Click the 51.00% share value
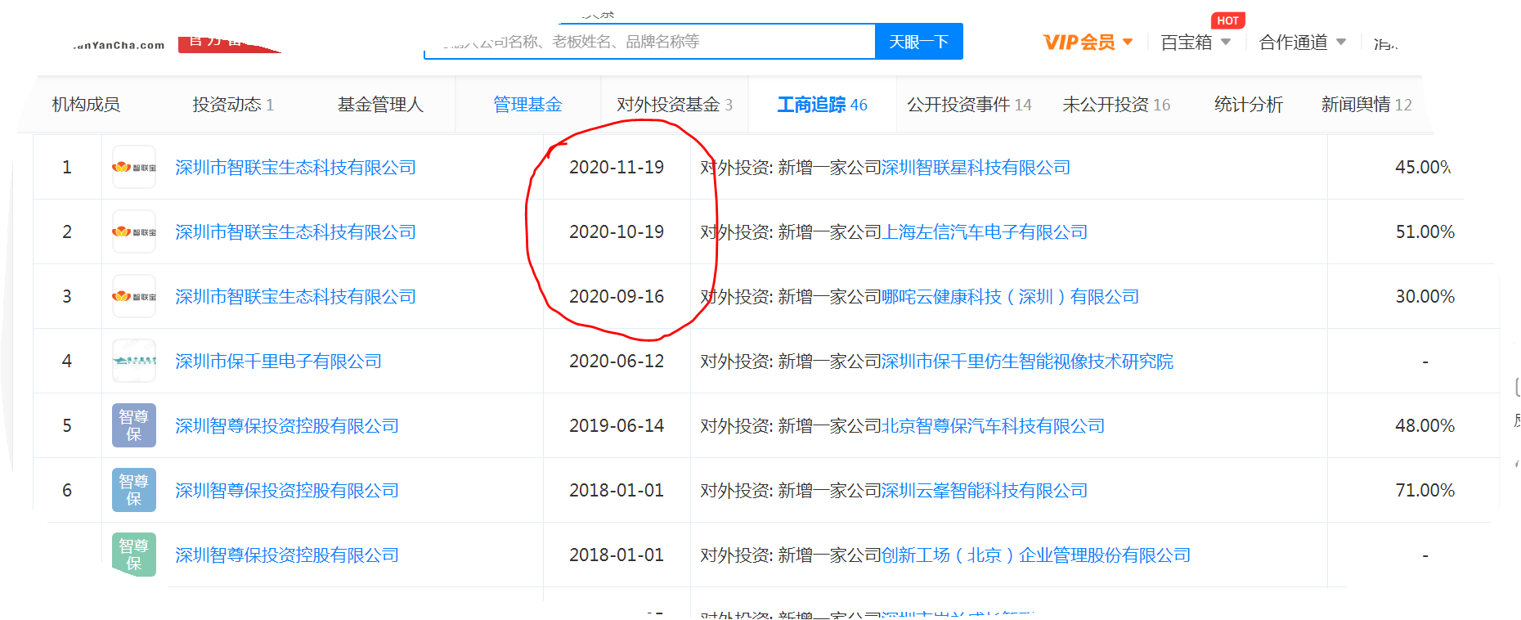 pos(1425,232)
